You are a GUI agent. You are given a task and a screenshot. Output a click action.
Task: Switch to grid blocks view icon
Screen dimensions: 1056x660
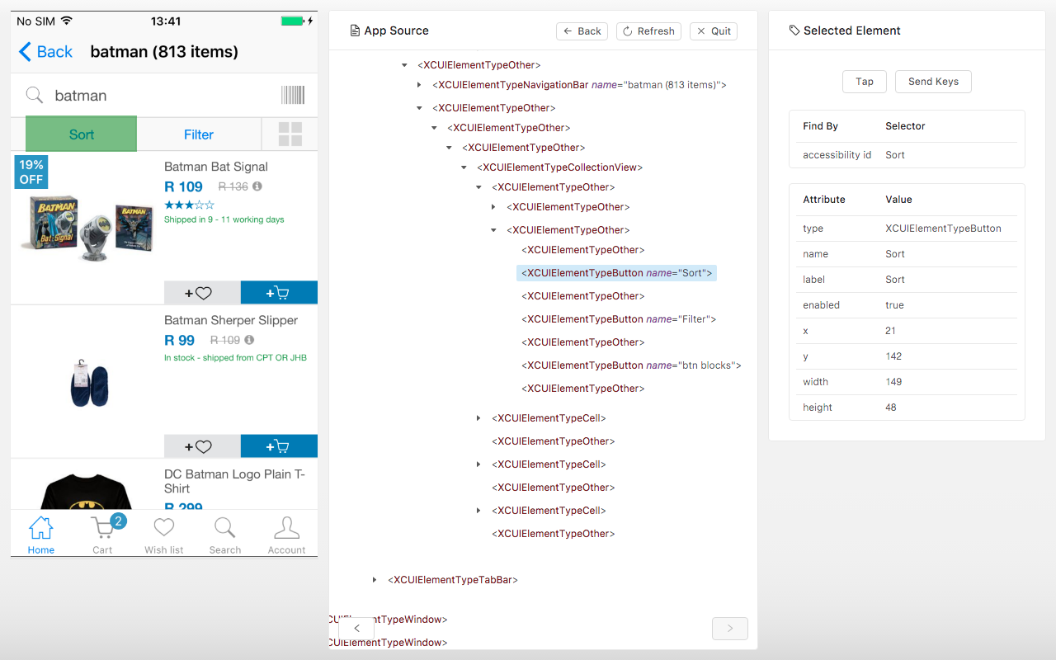click(x=290, y=134)
